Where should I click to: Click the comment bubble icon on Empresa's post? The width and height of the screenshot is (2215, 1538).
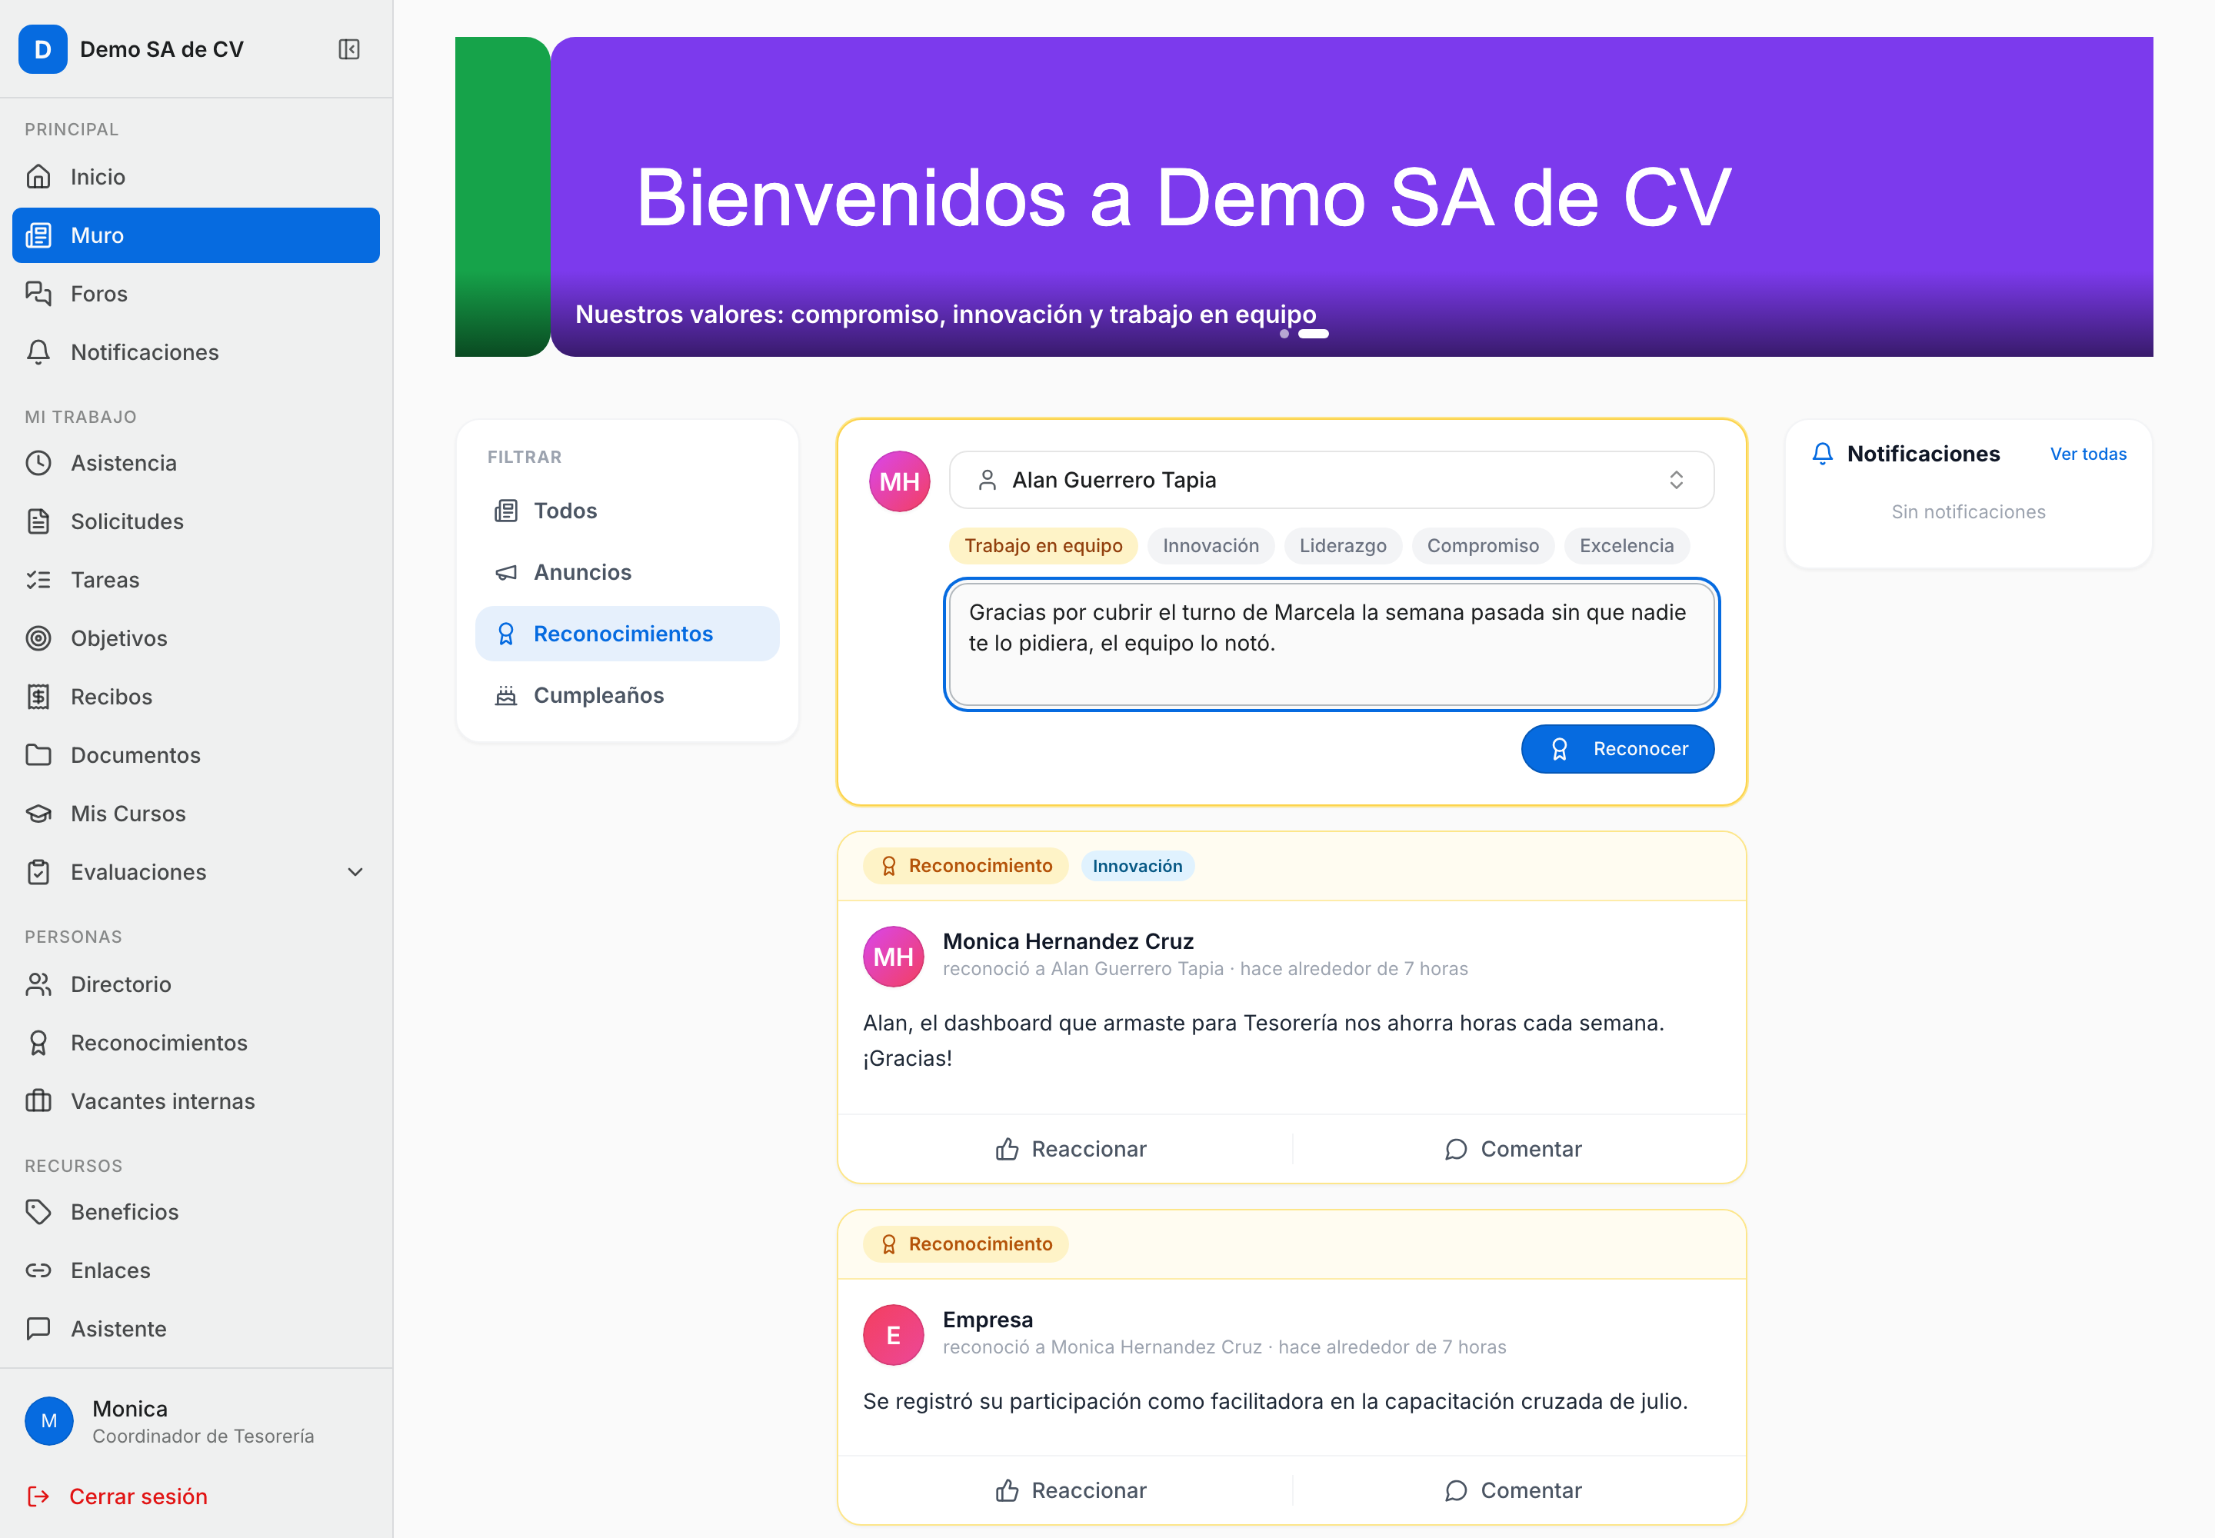click(1457, 1491)
